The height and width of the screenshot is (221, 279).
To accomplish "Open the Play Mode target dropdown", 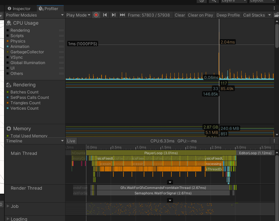I will [x=78, y=15].
